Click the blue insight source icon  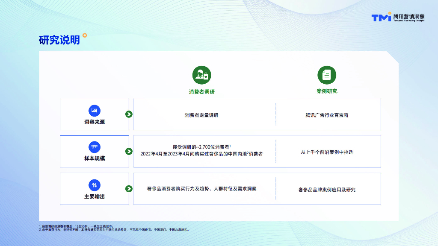click(95, 111)
